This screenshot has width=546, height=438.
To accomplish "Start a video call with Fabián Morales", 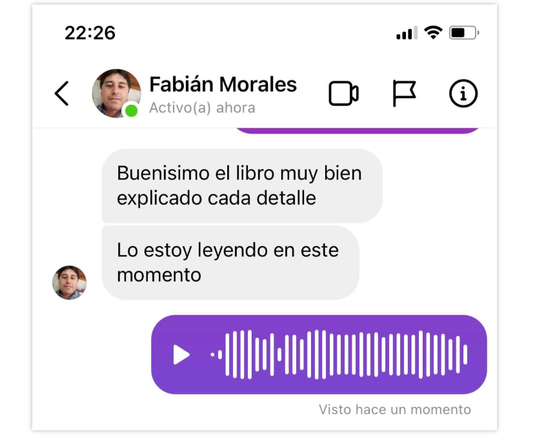I will (x=343, y=94).
